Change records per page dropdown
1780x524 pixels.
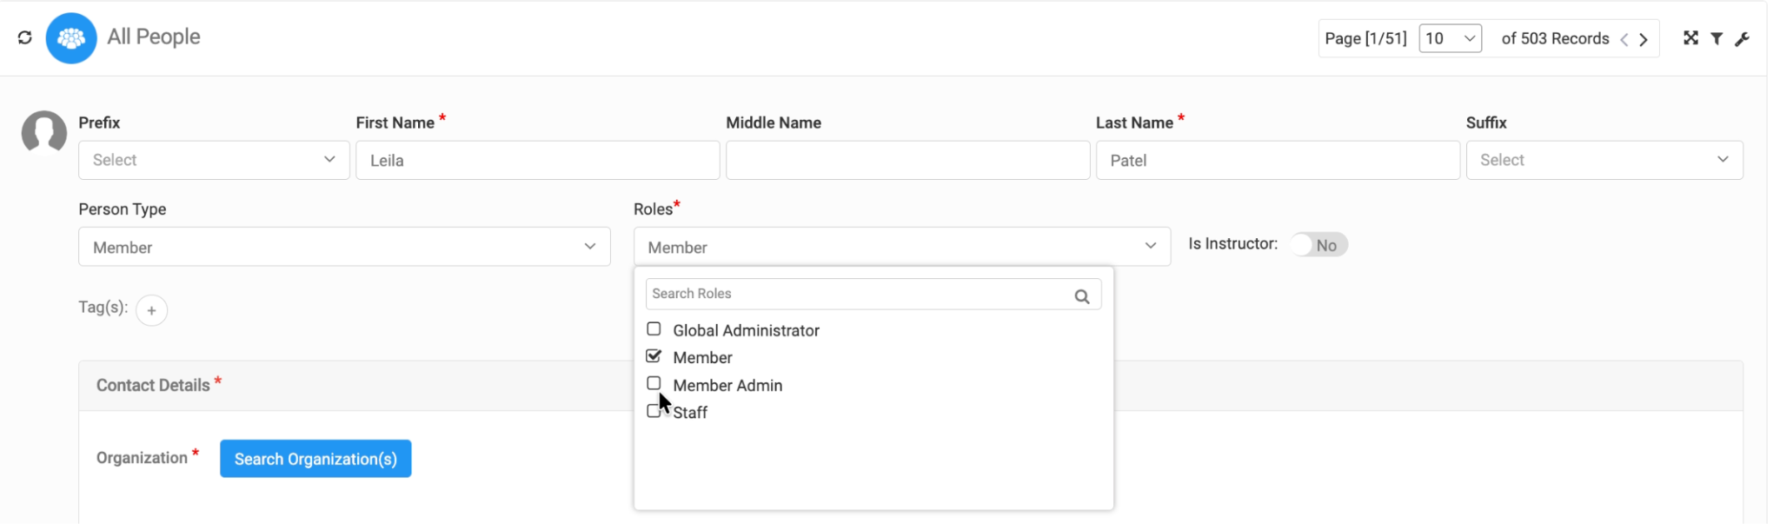[1450, 38]
